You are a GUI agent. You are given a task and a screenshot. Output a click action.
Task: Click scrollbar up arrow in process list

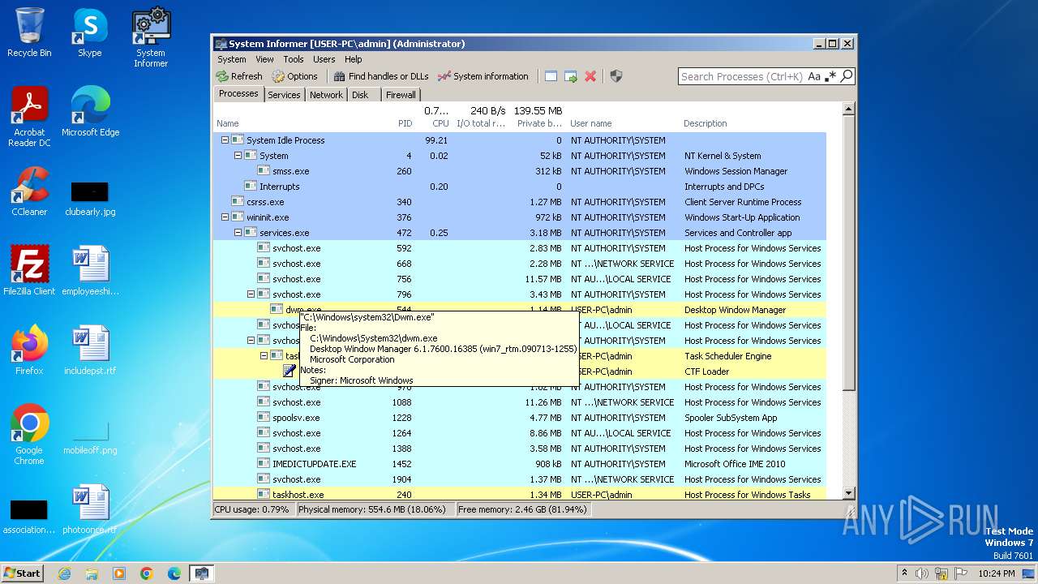coord(848,109)
